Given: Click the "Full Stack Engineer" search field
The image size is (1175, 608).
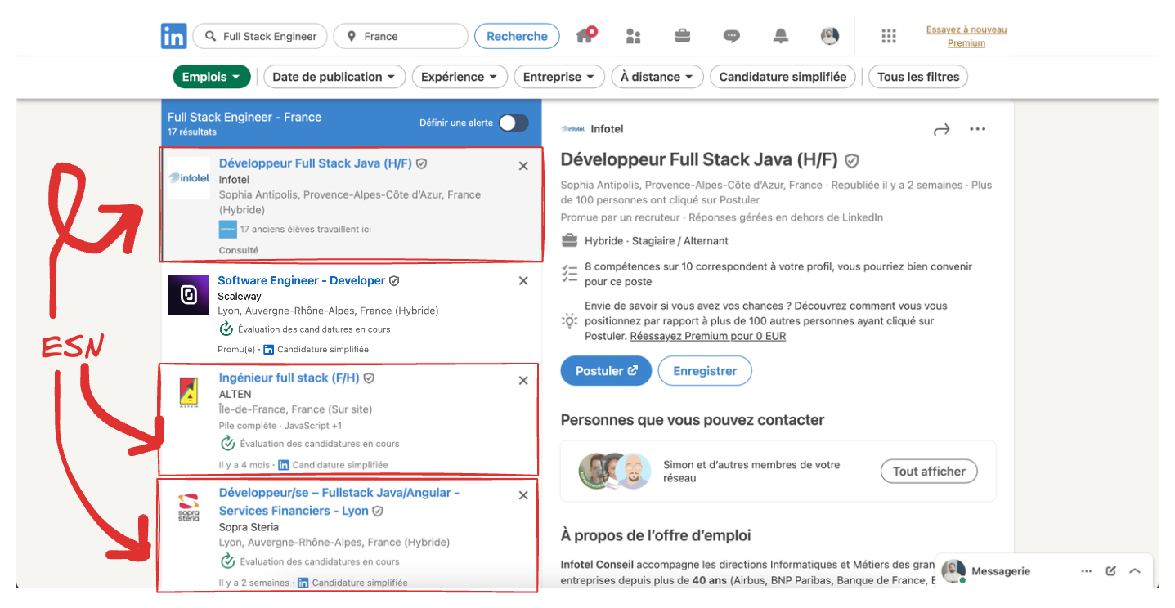Looking at the screenshot, I should (260, 36).
